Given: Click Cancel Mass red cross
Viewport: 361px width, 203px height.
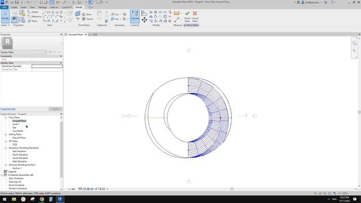Looking at the screenshot, I should (x=195, y=16).
